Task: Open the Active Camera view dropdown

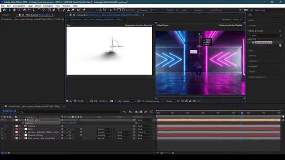Action: [x=154, y=101]
